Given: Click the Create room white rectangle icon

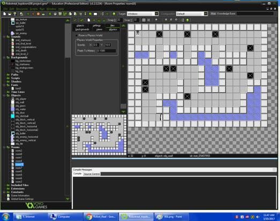Looking at the screenshot, I should click(x=95, y=14).
